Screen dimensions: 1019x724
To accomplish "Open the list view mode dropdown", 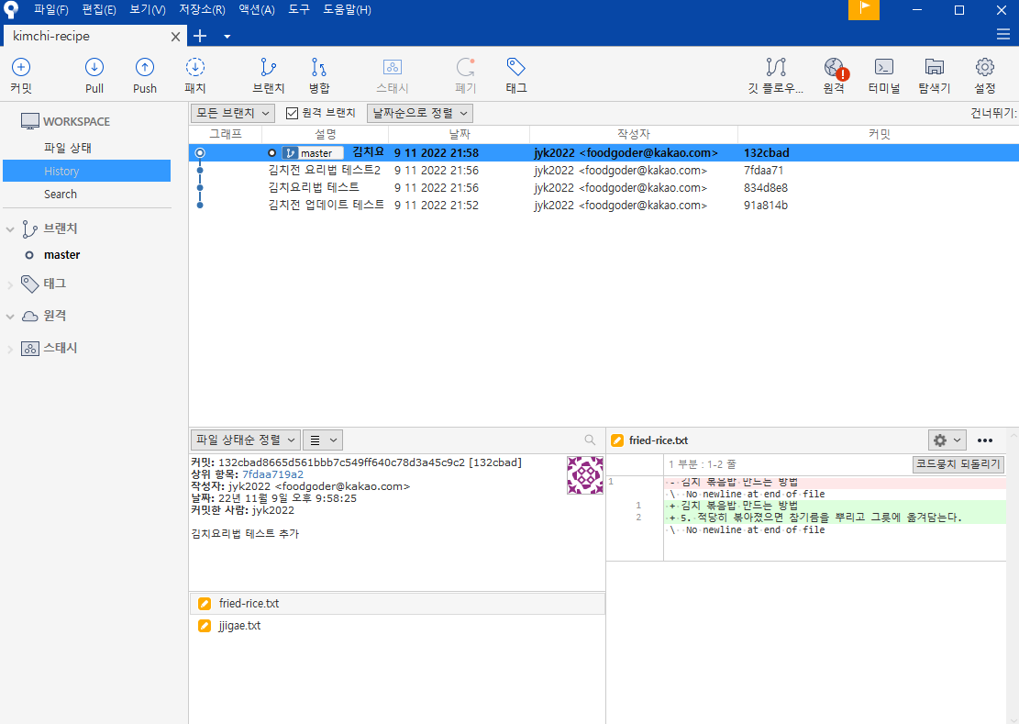I will [x=323, y=440].
